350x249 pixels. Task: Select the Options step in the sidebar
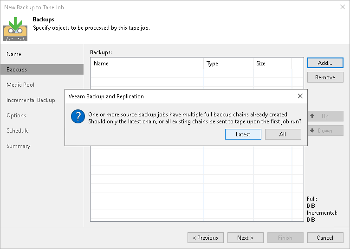(16, 115)
